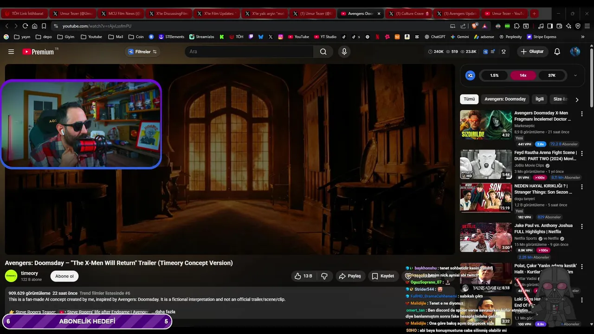Open the YT Studio bookmark
The height and width of the screenshot is (334, 594).
pyautogui.click(x=324, y=37)
